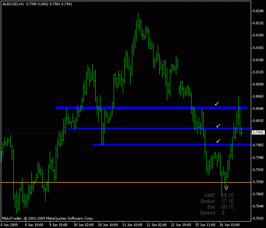Screen dimensions: 266x228
Task: Click the 9 Jun 10:00 time label
Action: pos(58,225)
